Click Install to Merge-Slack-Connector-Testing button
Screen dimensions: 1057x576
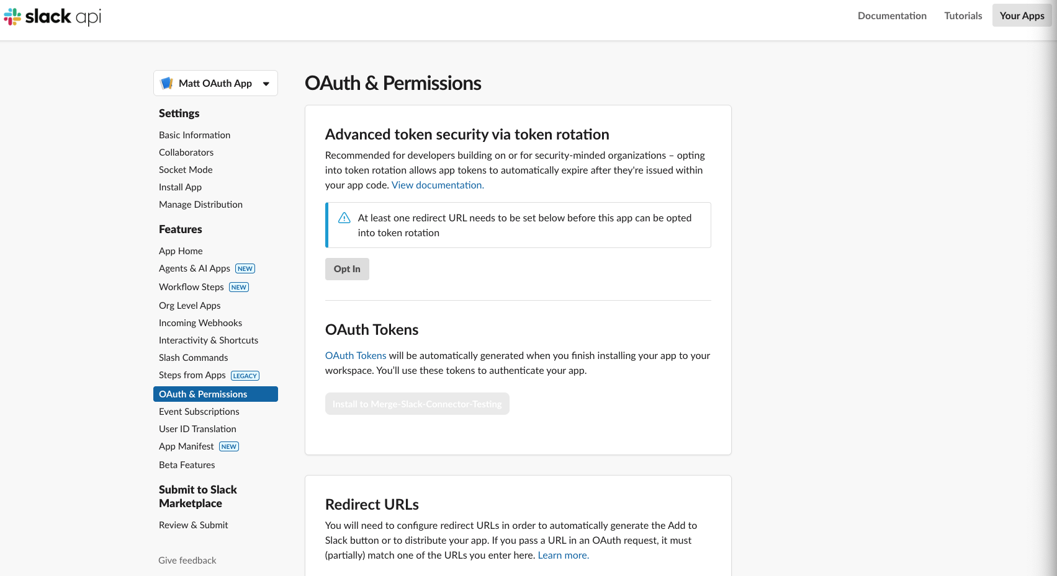pos(417,404)
